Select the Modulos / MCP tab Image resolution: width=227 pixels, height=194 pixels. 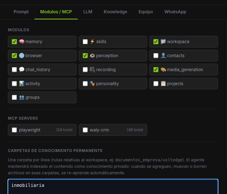56,12
